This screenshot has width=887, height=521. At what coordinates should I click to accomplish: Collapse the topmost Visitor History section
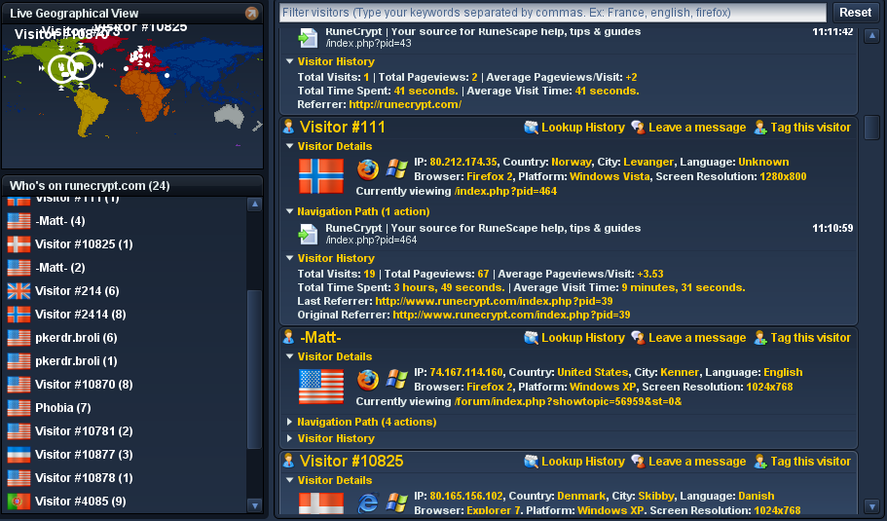289,61
